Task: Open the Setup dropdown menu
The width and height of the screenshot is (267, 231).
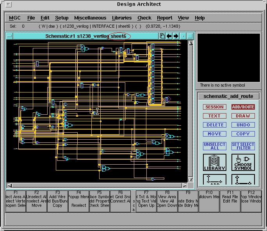Action: pos(62,18)
